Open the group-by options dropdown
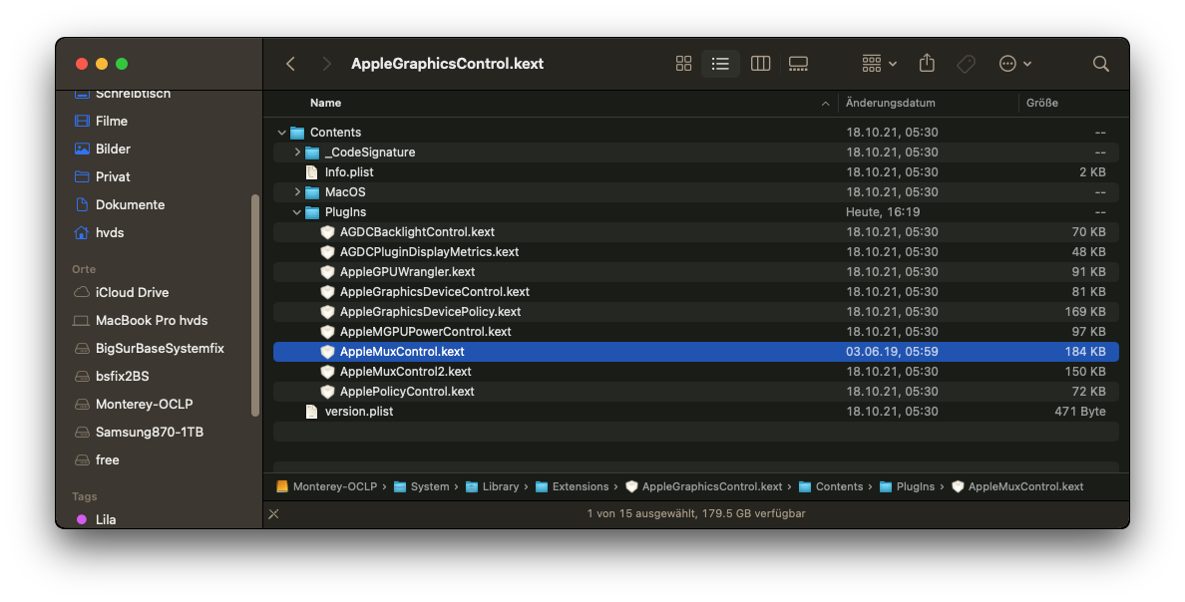 [880, 64]
